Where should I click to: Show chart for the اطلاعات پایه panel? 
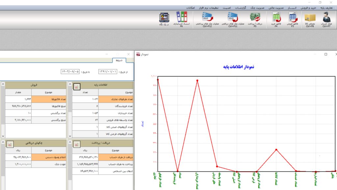coord(77,86)
